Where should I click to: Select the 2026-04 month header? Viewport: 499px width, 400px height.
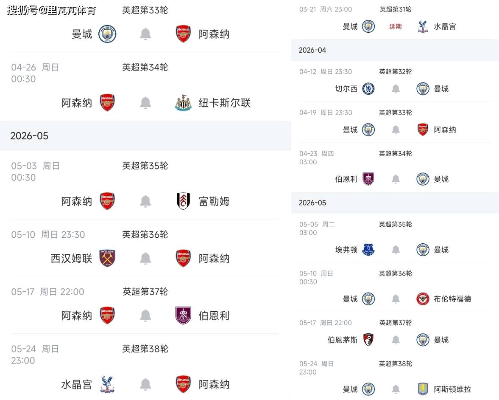coord(312,50)
